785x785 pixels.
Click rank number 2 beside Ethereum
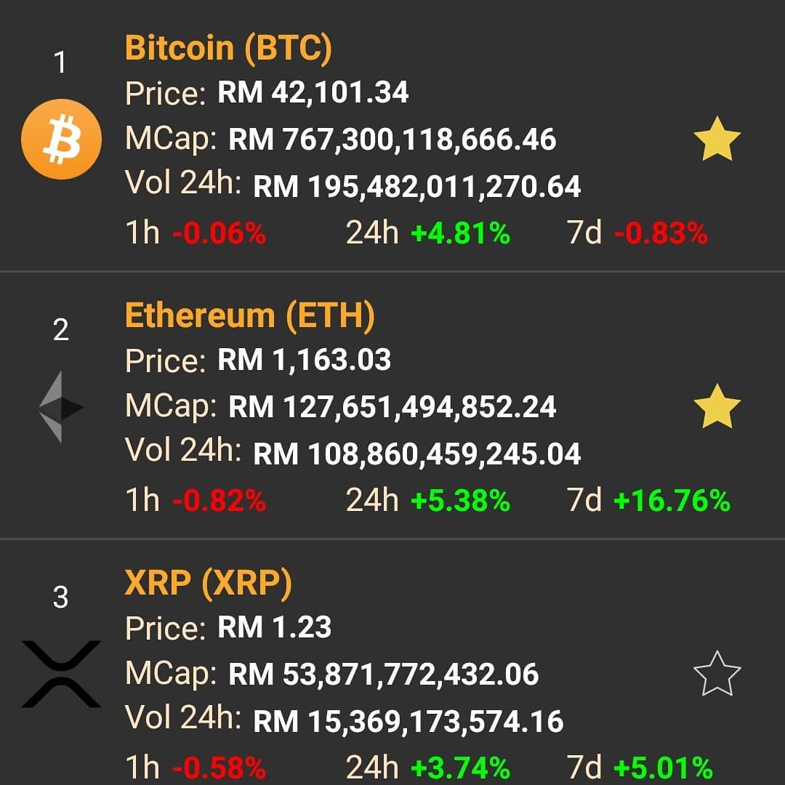pos(60,330)
